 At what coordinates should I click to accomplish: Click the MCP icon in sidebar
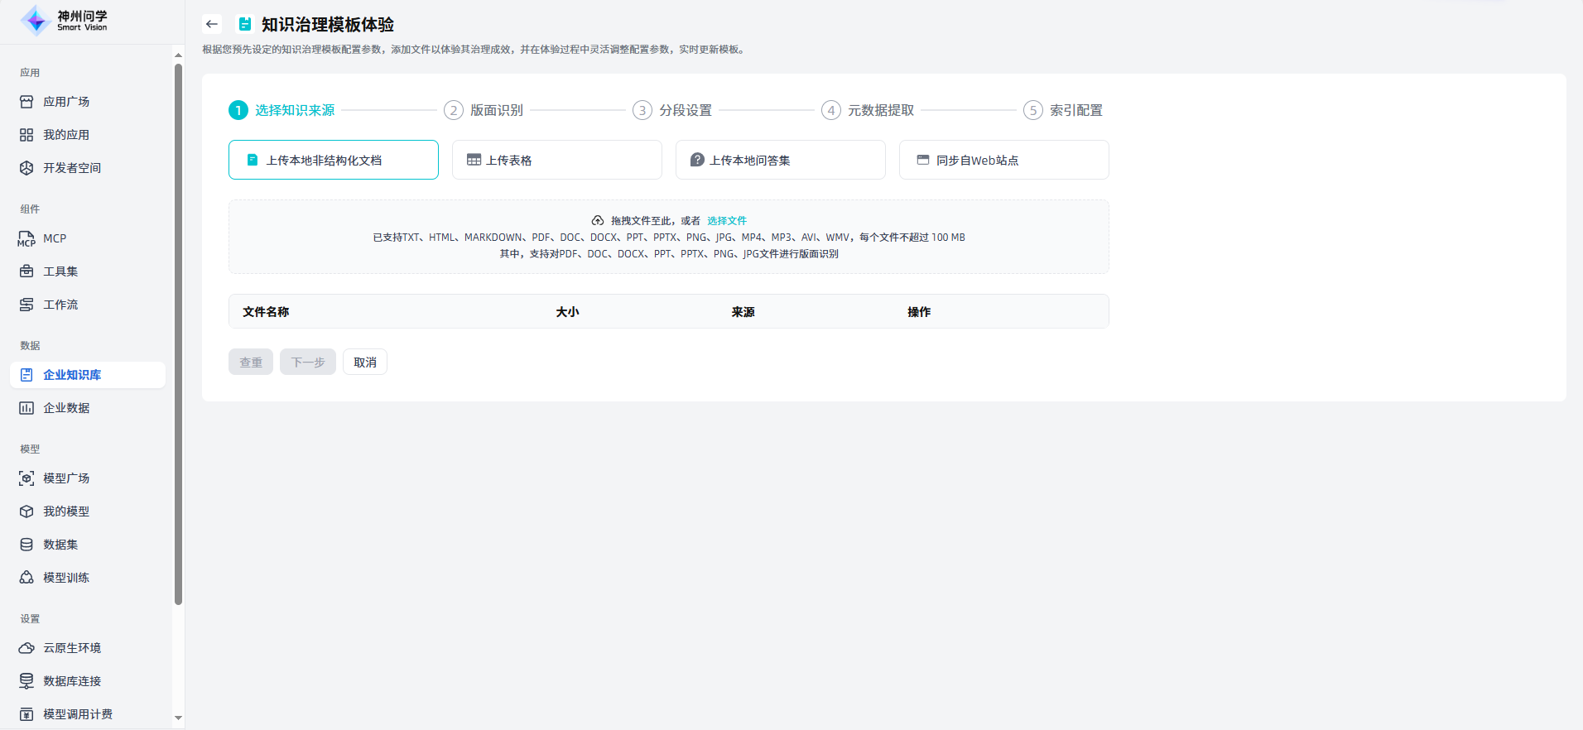click(x=26, y=238)
